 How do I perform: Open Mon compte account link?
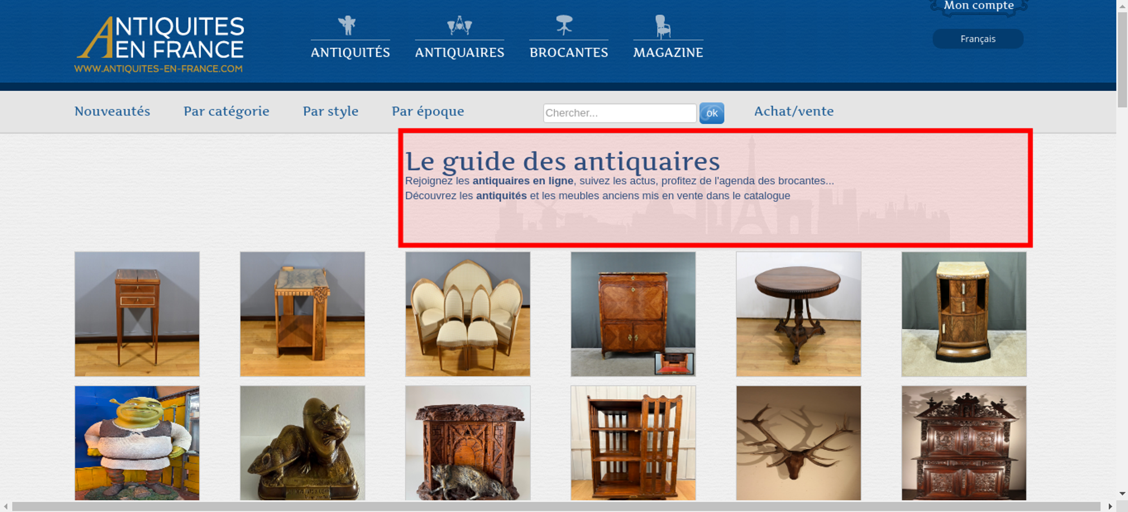[x=979, y=6]
